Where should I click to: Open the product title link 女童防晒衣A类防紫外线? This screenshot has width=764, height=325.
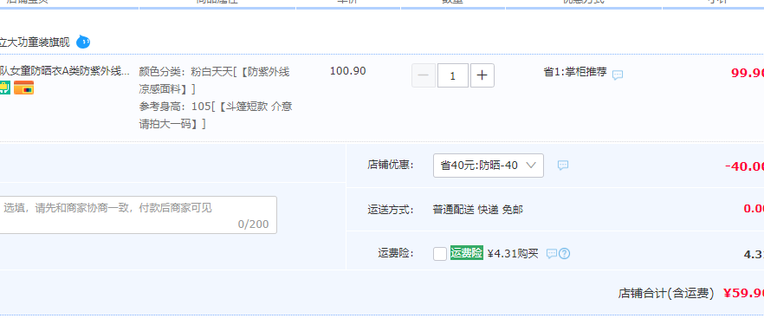point(65,72)
